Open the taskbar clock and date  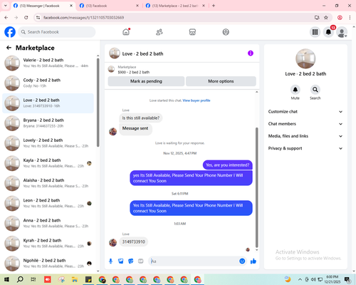tap(332, 279)
